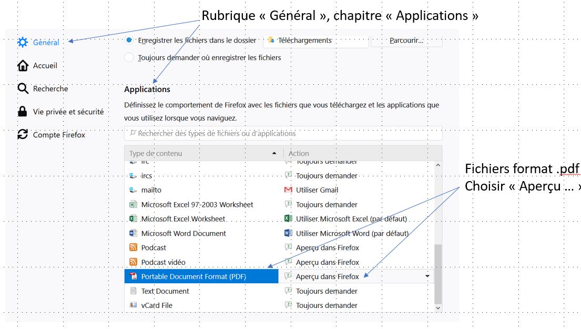Select the vCard File row
This screenshot has height=329, width=581.
(x=279, y=305)
